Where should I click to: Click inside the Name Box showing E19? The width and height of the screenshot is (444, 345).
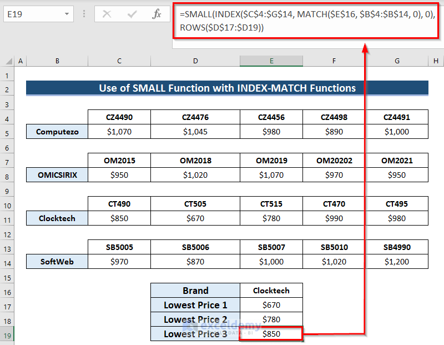32,14
